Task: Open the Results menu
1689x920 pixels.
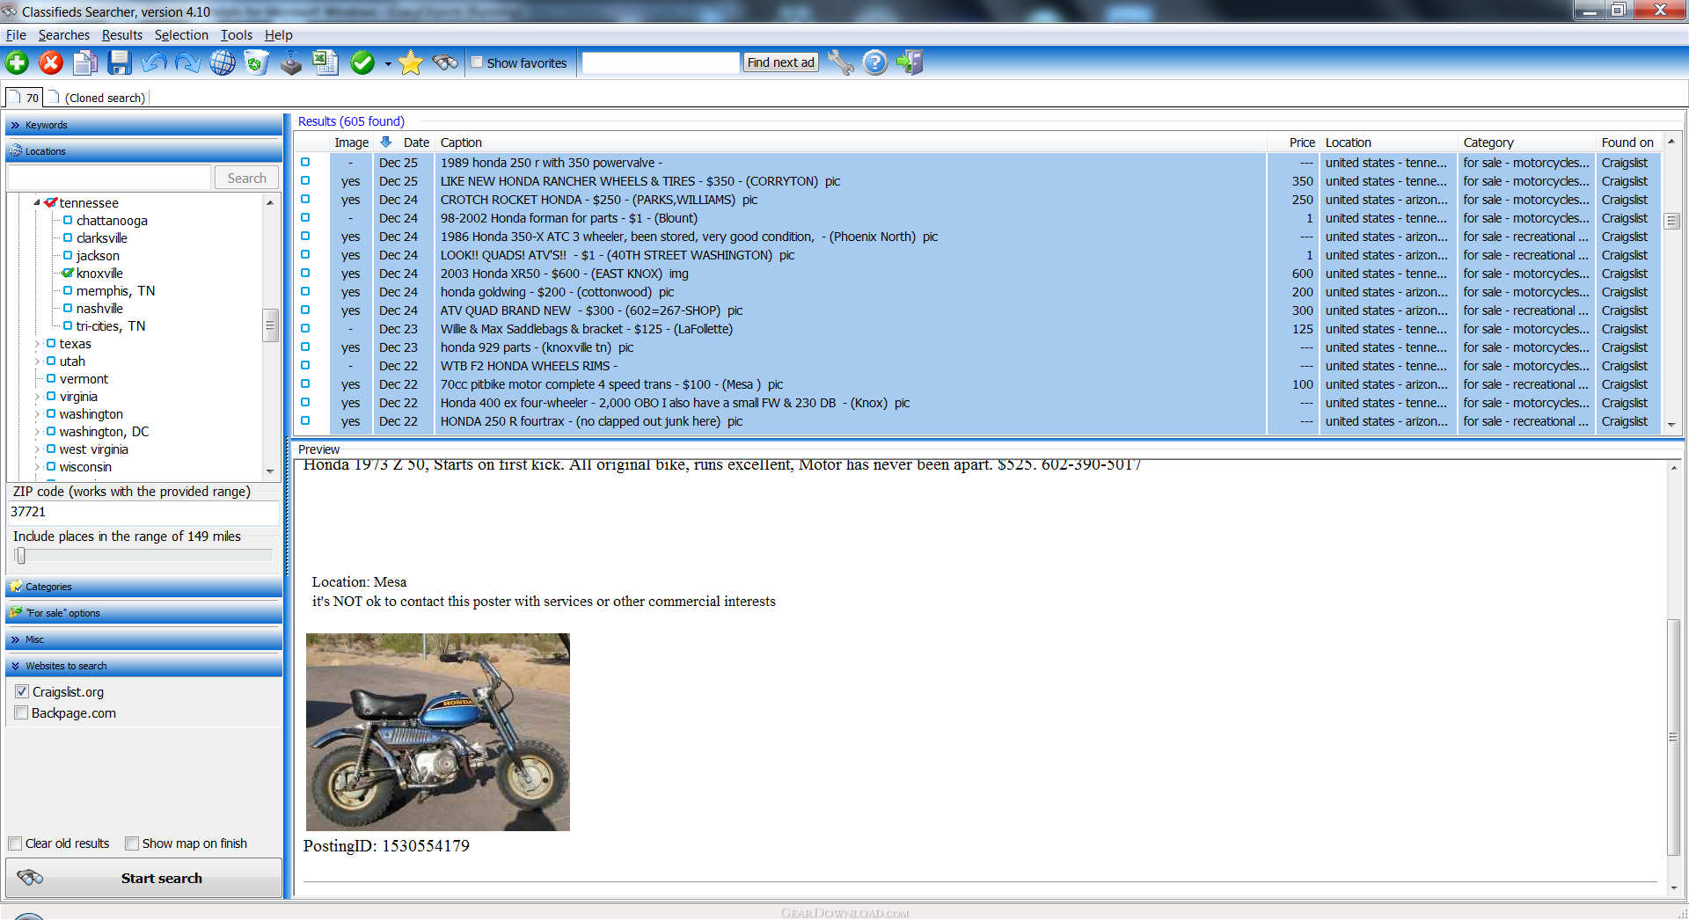Action: [x=122, y=35]
